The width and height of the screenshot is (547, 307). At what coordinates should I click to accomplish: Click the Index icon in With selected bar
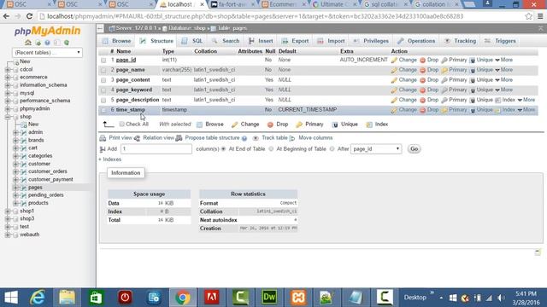pyautogui.click(x=369, y=125)
